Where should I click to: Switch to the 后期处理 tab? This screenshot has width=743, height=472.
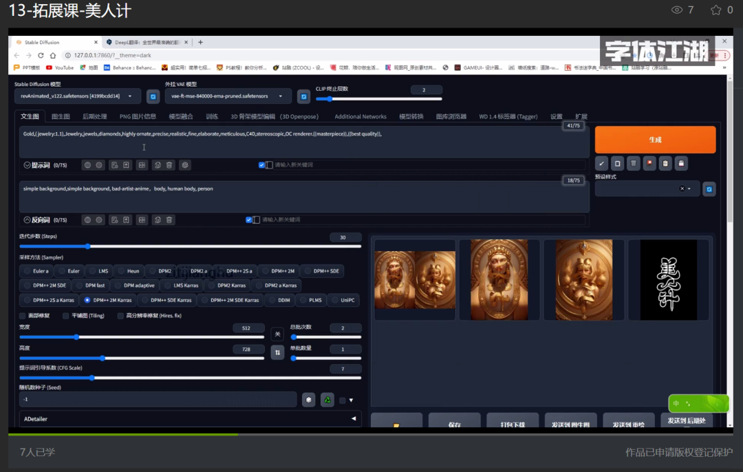click(x=95, y=116)
